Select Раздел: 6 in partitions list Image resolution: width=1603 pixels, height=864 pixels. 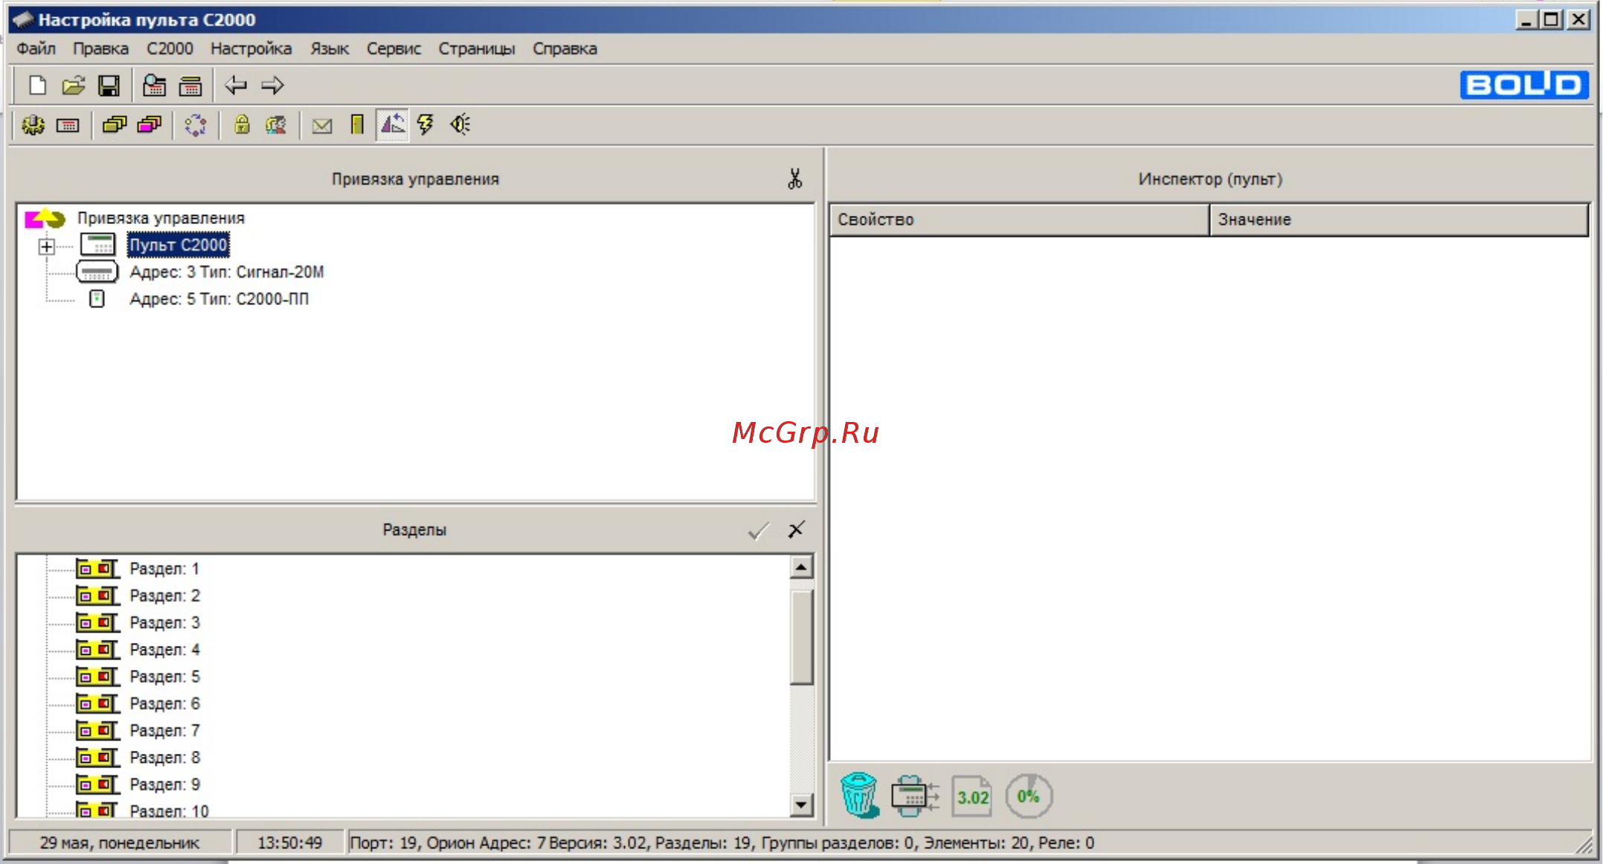pos(164,703)
